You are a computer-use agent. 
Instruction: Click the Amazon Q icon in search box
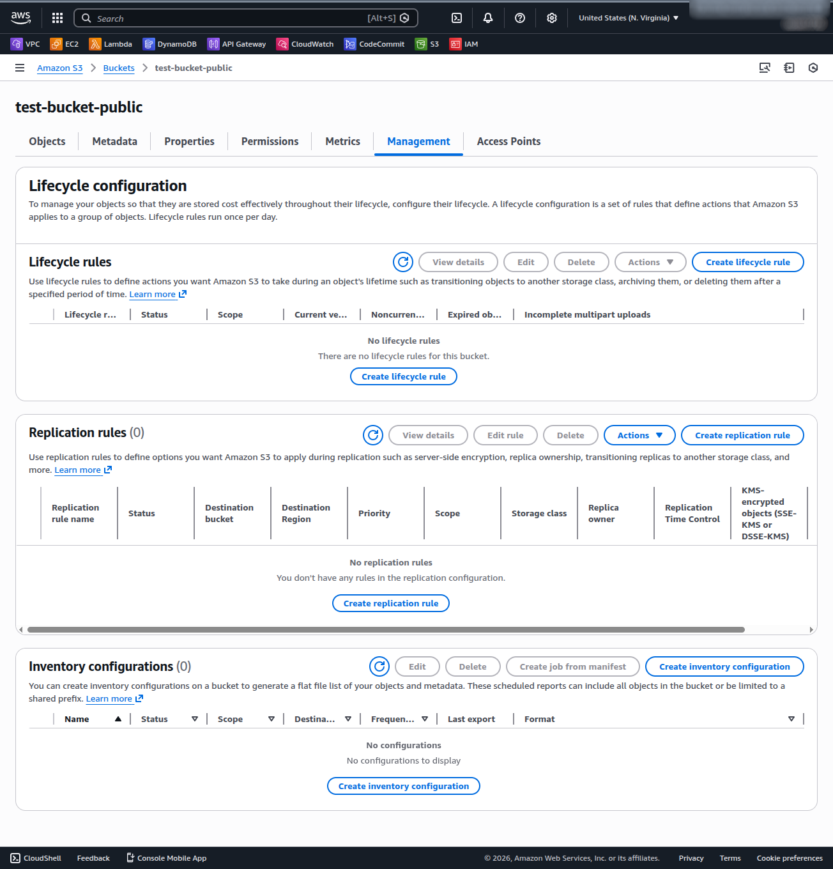tap(404, 18)
